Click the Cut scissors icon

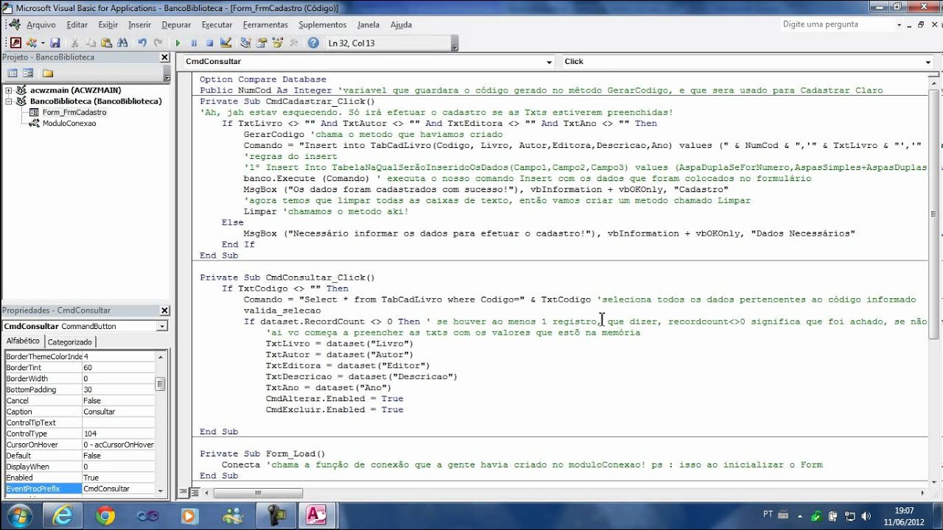coord(74,43)
